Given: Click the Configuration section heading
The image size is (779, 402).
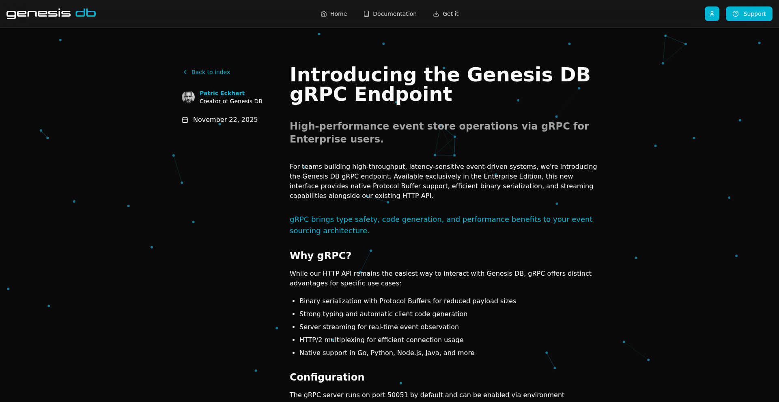Looking at the screenshot, I should pos(327,377).
